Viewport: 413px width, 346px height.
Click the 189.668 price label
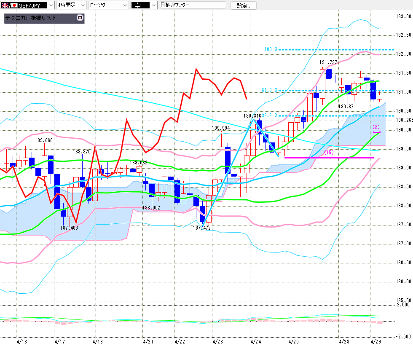pos(44,140)
